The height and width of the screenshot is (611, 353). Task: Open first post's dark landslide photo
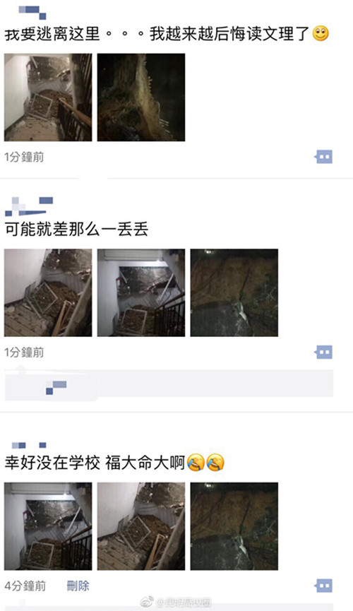(x=141, y=97)
